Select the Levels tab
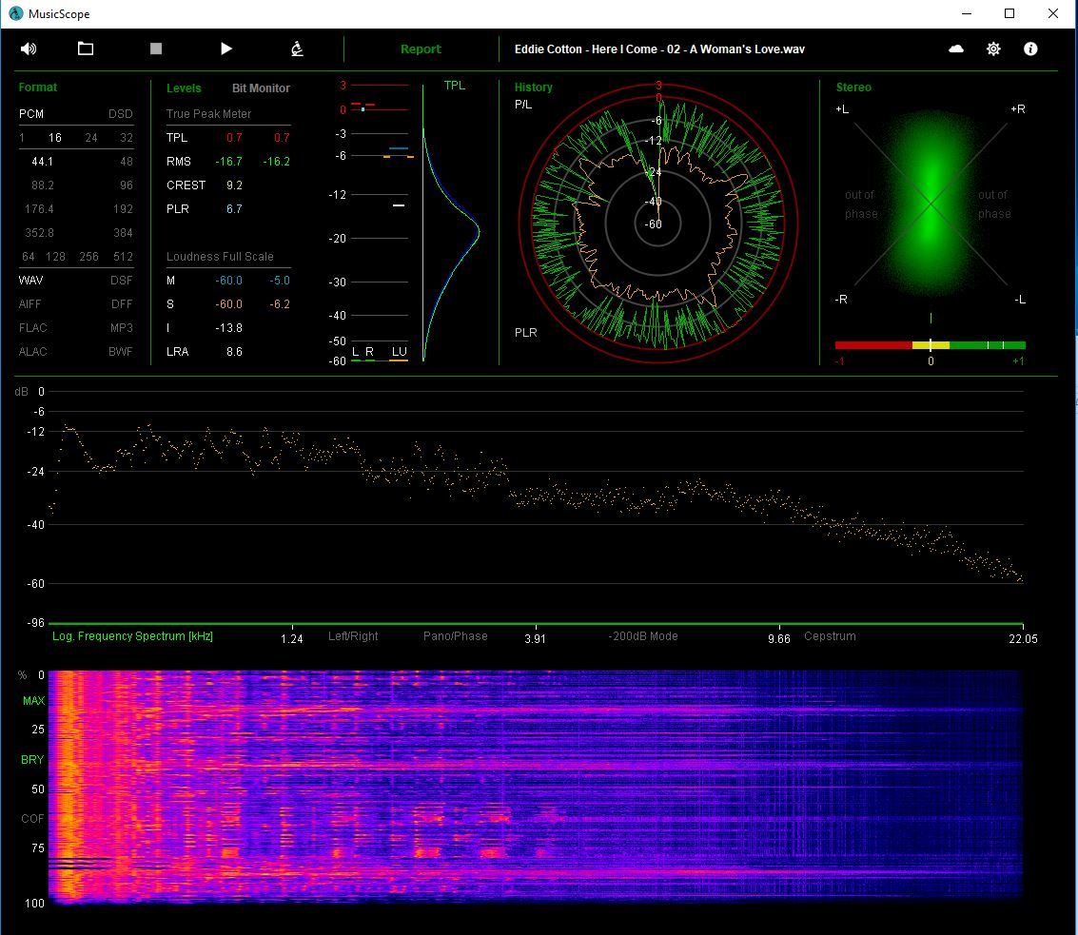This screenshot has height=935, width=1078. coord(184,88)
